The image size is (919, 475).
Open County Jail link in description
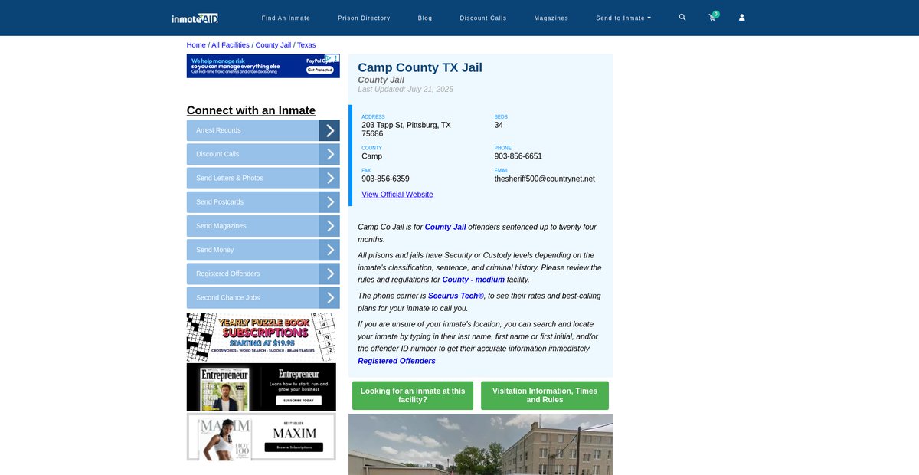(445, 227)
